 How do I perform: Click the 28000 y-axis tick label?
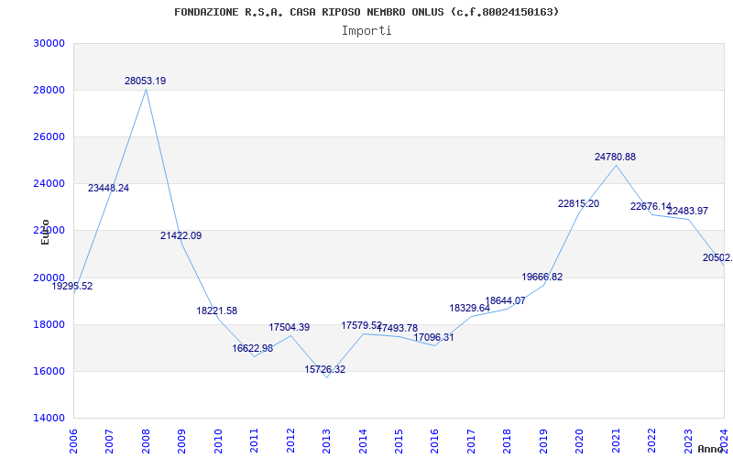(49, 90)
